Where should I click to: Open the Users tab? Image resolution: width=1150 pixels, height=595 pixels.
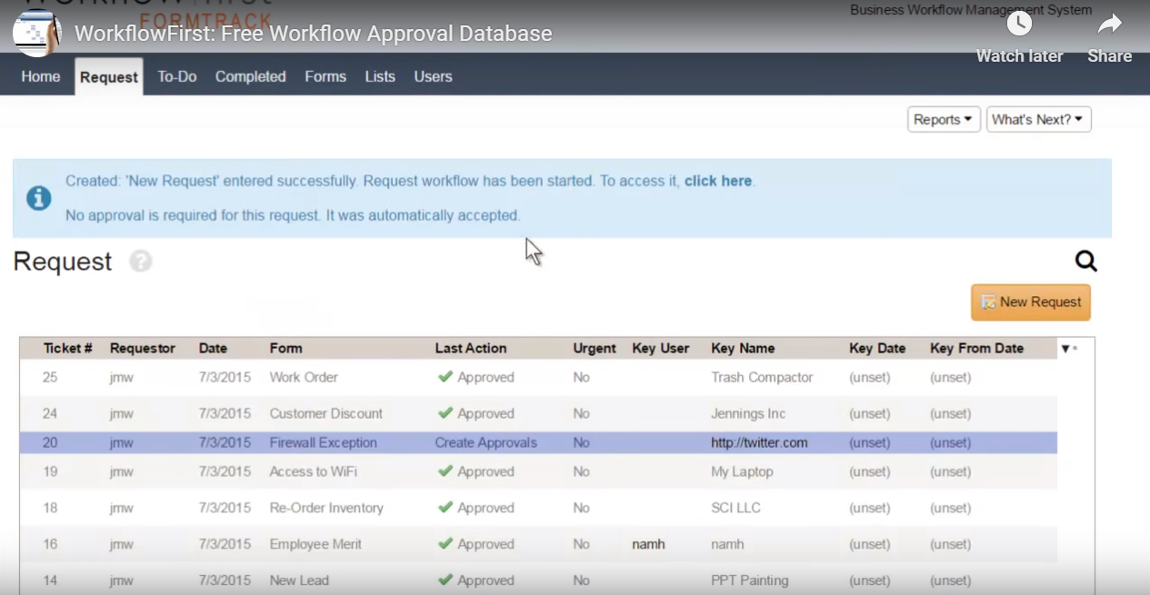pyautogui.click(x=433, y=76)
